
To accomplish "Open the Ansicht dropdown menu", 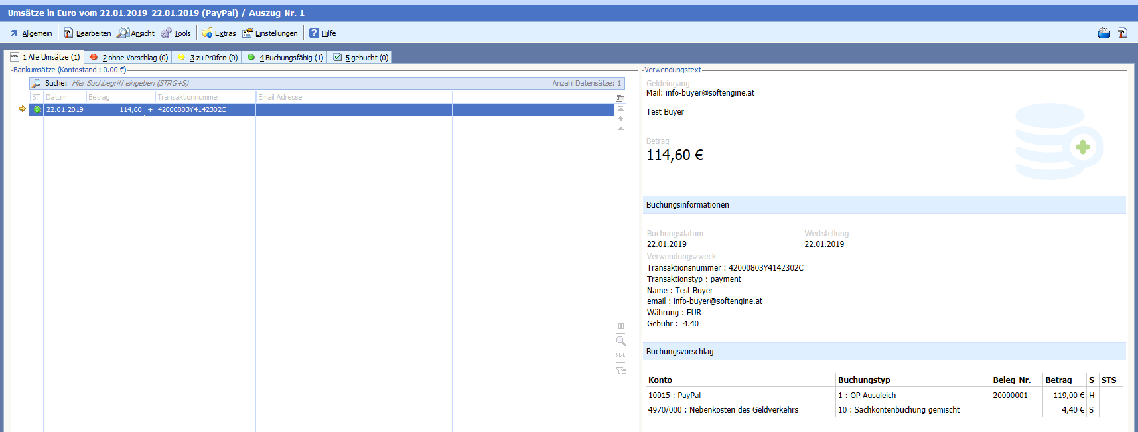I will (136, 33).
